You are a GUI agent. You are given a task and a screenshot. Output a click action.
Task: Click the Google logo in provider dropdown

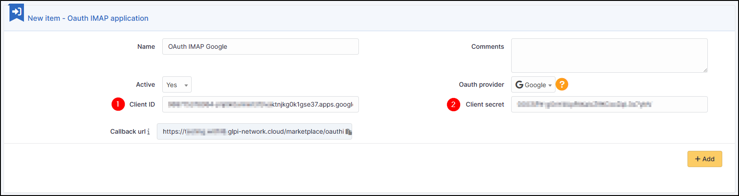(519, 85)
